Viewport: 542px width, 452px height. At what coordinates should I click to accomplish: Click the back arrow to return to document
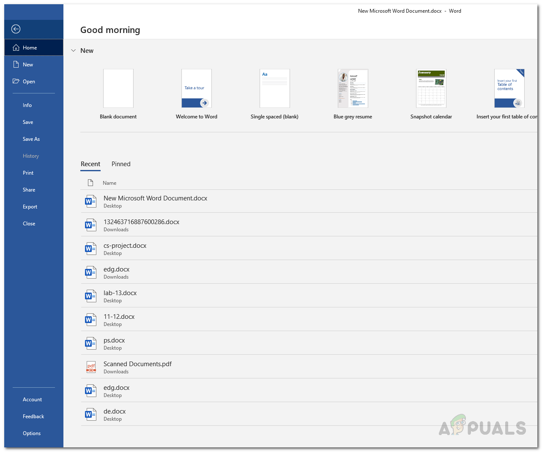pos(16,29)
